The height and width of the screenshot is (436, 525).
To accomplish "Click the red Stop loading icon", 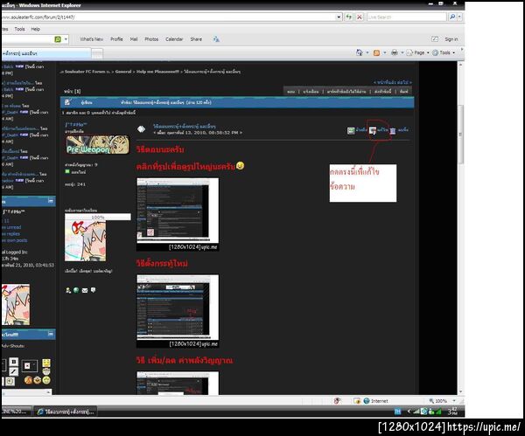I will [x=360, y=17].
